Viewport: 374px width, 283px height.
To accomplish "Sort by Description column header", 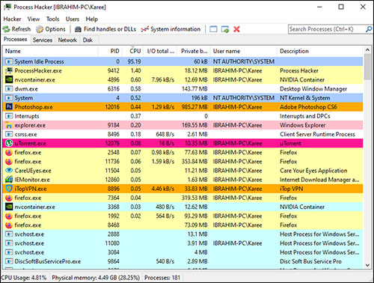I will pyautogui.click(x=320, y=51).
